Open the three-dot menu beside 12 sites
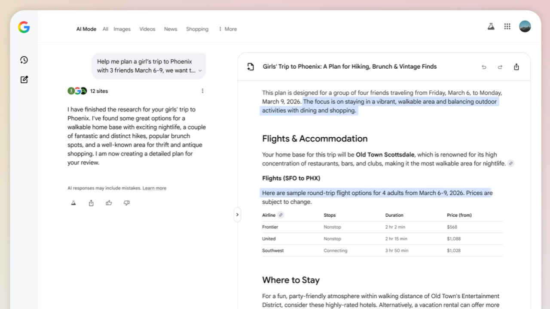Viewport: 550px width, 309px height. coord(202,91)
